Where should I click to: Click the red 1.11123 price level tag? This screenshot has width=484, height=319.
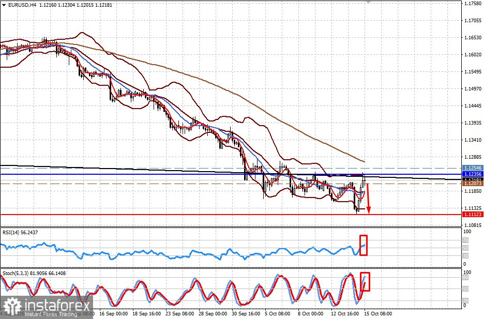pyautogui.click(x=472, y=215)
